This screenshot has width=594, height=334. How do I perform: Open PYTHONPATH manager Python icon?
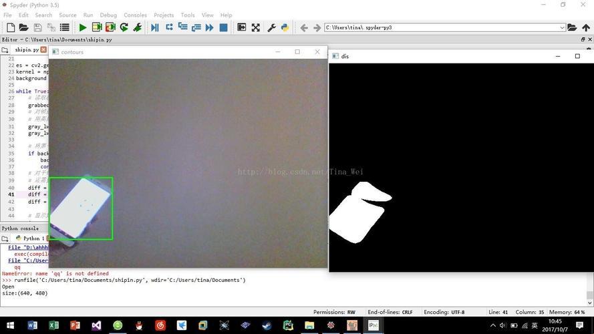[x=285, y=27]
